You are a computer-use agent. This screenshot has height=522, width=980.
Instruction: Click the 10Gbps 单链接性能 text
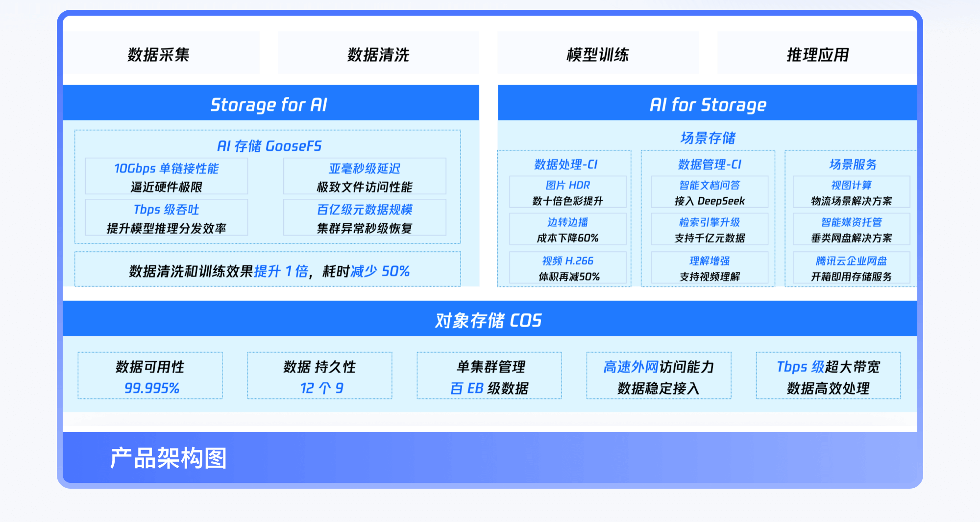point(167,168)
